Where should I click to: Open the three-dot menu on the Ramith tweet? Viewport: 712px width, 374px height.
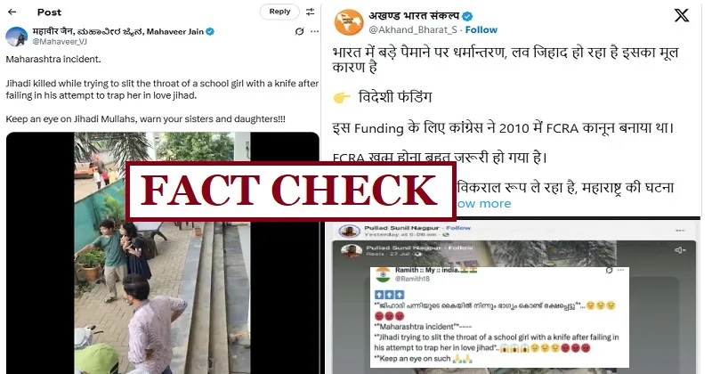tap(620, 270)
